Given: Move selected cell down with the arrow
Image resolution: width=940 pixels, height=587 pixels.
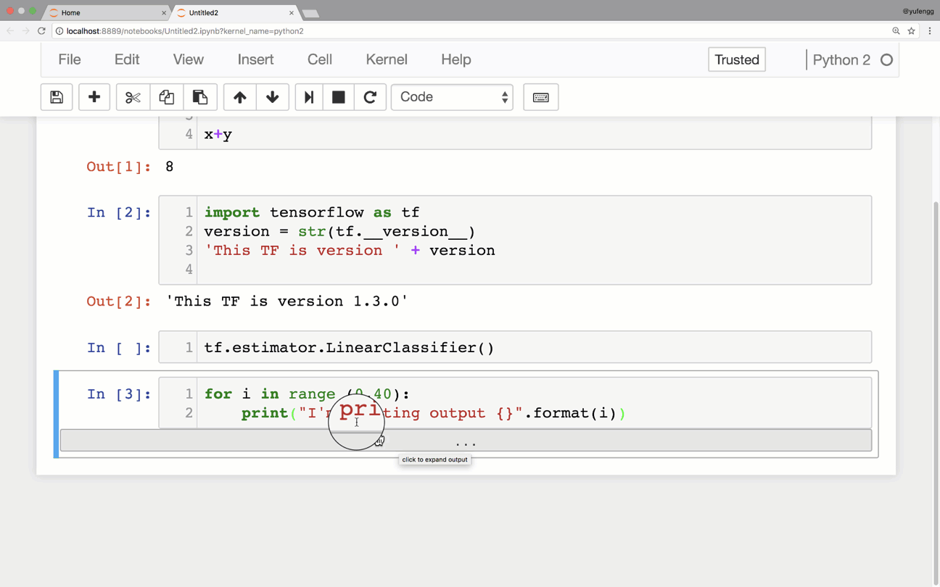Looking at the screenshot, I should tap(273, 97).
